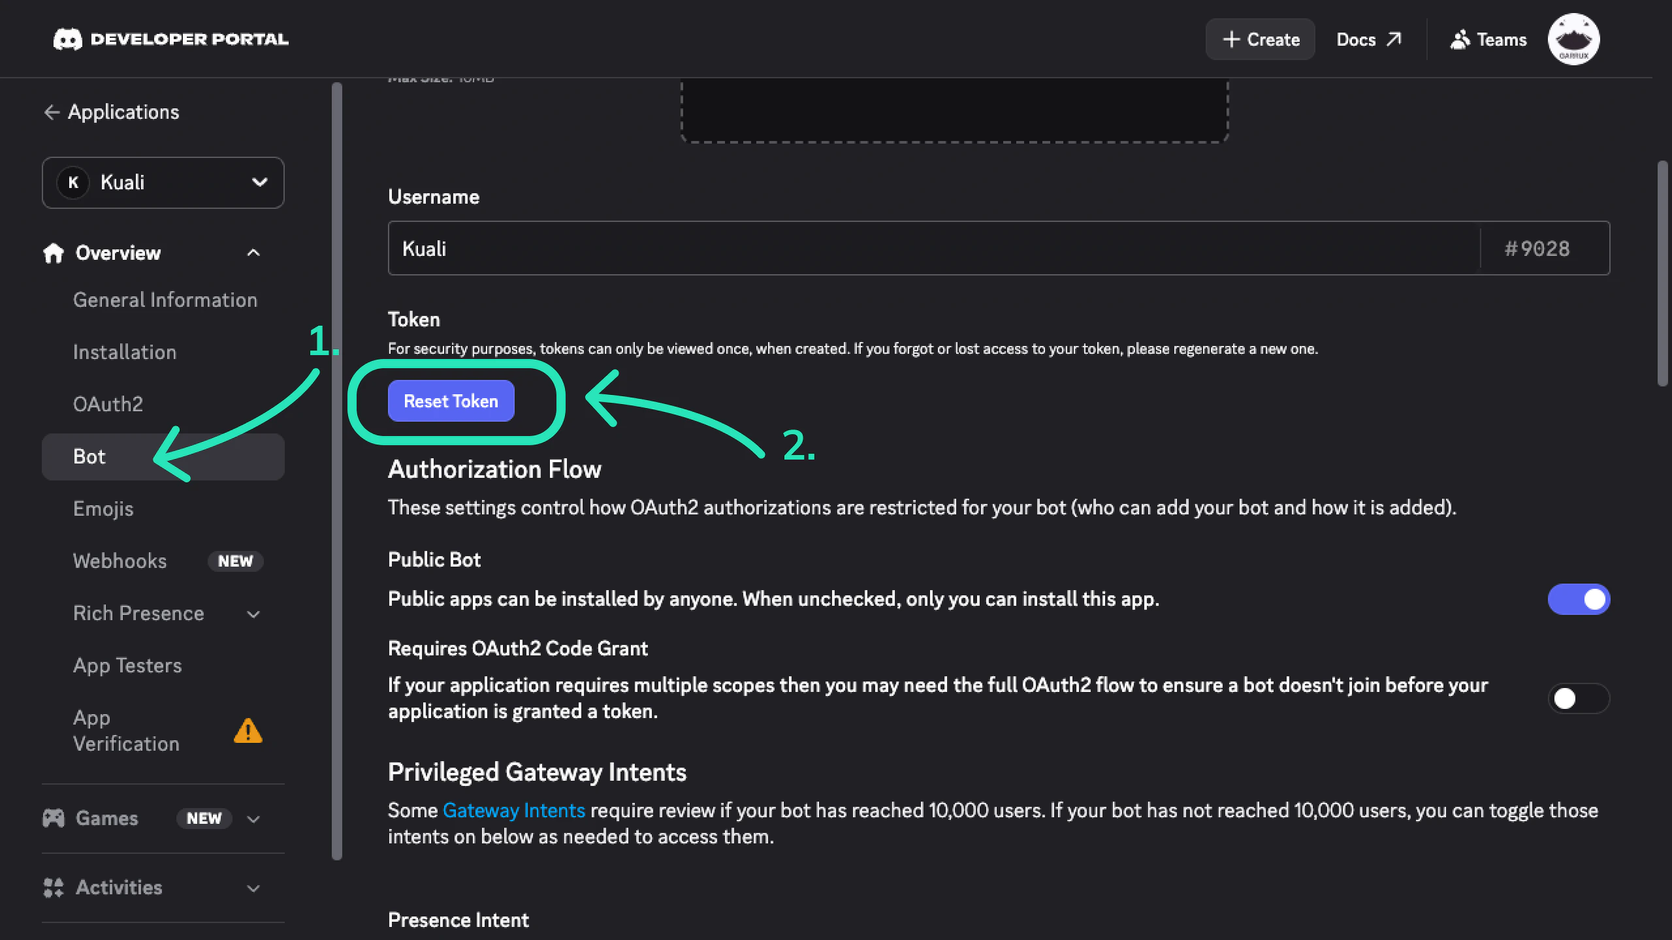Viewport: 1672px width, 940px height.
Task: Expand the Rich Presence submenu
Action: (x=253, y=614)
